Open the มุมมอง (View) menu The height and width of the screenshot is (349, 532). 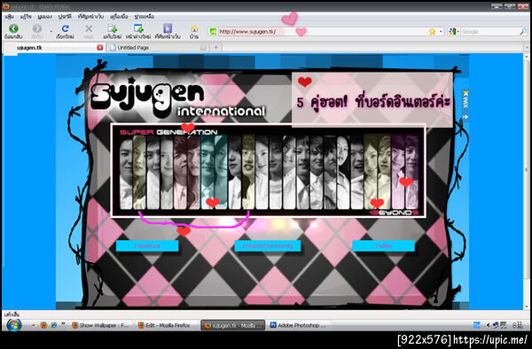coord(45,16)
